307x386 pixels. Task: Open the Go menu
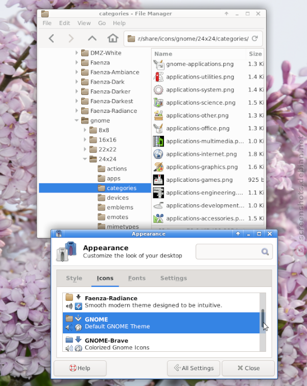(x=102, y=23)
